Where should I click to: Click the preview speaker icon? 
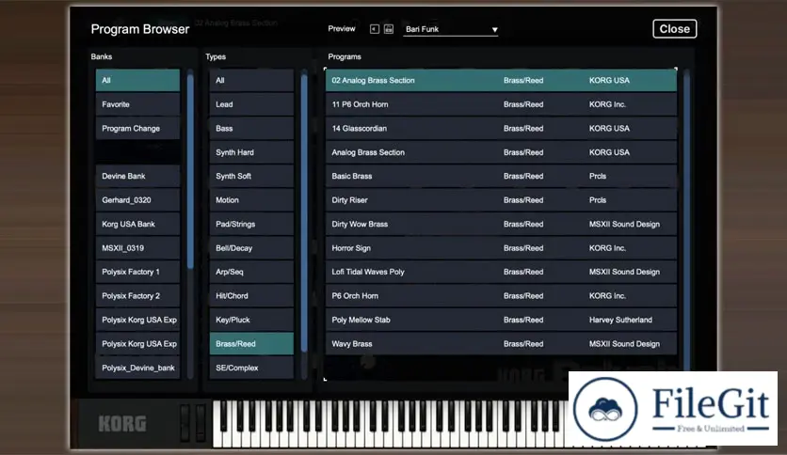click(x=375, y=29)
